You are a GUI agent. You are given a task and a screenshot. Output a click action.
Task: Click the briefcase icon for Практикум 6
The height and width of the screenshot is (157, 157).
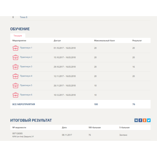(15, 95)
